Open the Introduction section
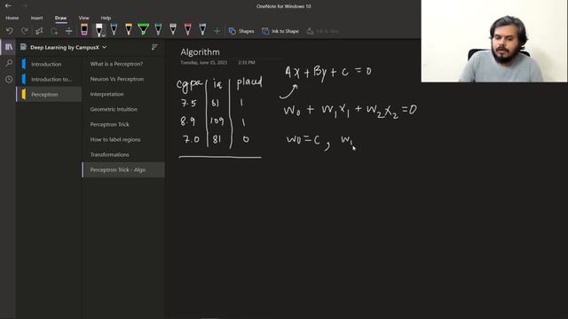Image resolution: width=568 pixels, height=319 pixels. [49, 64]
